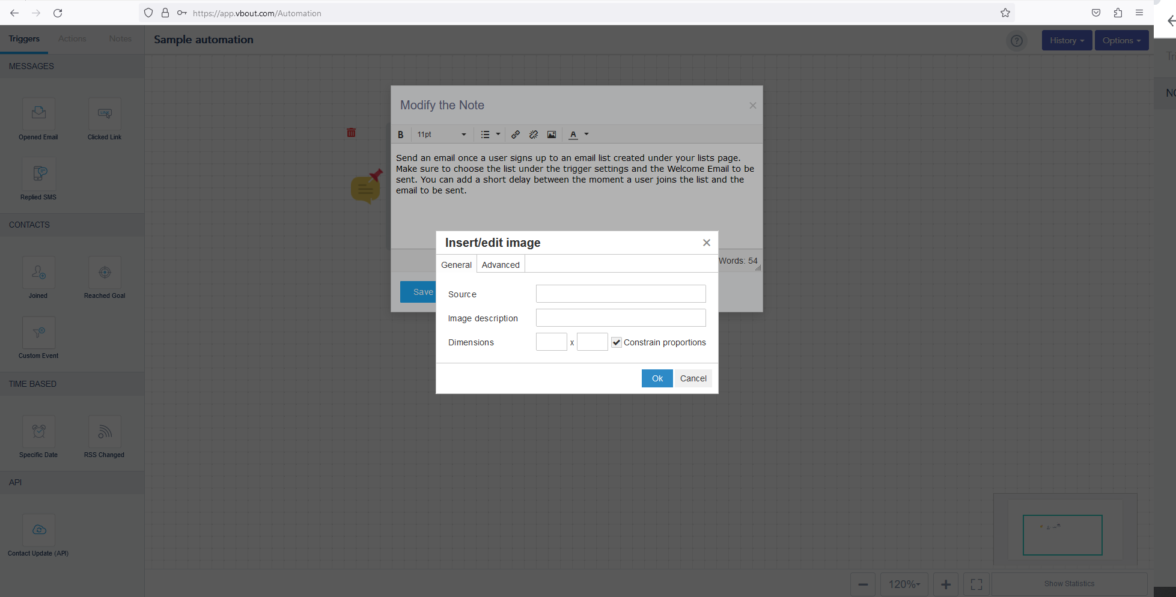Click the Opened Email trigger icon
This screenshot has width=1176, height=597.
coord(38,114)
